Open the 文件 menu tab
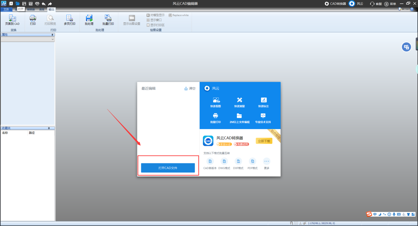This screenshot has width=418, height=226. point(6,9)
